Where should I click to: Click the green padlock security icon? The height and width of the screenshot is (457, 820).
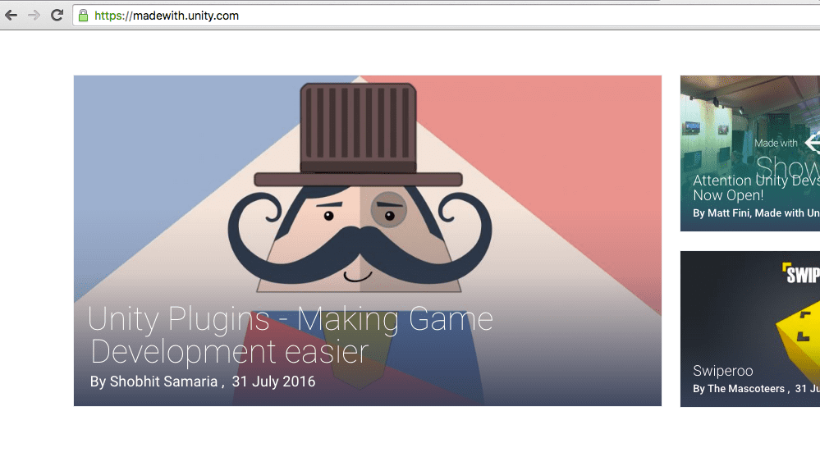[x=83, y=16]
